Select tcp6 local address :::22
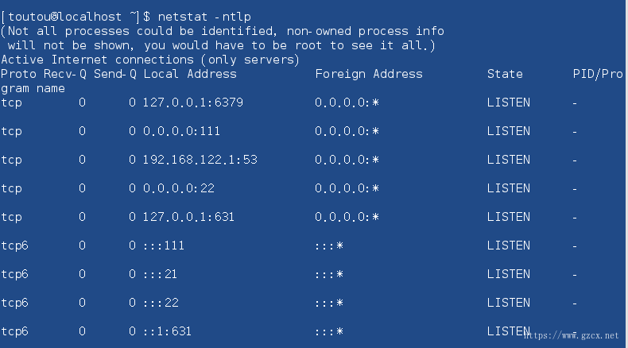The height and width of the screenshot is (348, 628). pyautogui.click(x=161, y=303)
